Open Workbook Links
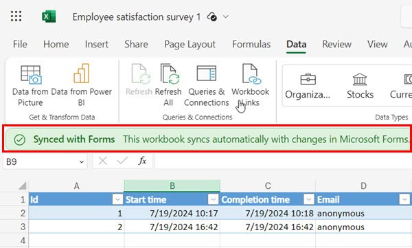The width and height of the screenshot is (412, 248). [251, 74]
